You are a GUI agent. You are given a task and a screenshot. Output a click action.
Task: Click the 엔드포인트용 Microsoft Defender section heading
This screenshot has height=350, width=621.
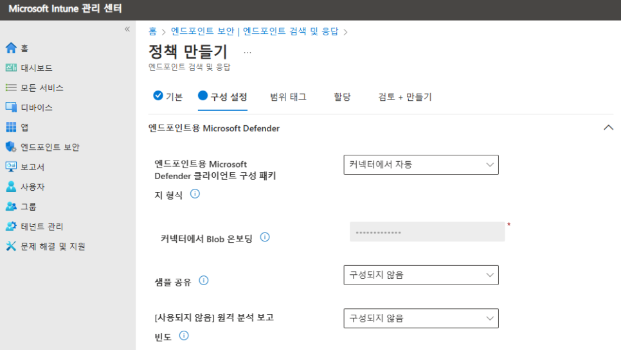pyautogui.click(x=214, y=128)
